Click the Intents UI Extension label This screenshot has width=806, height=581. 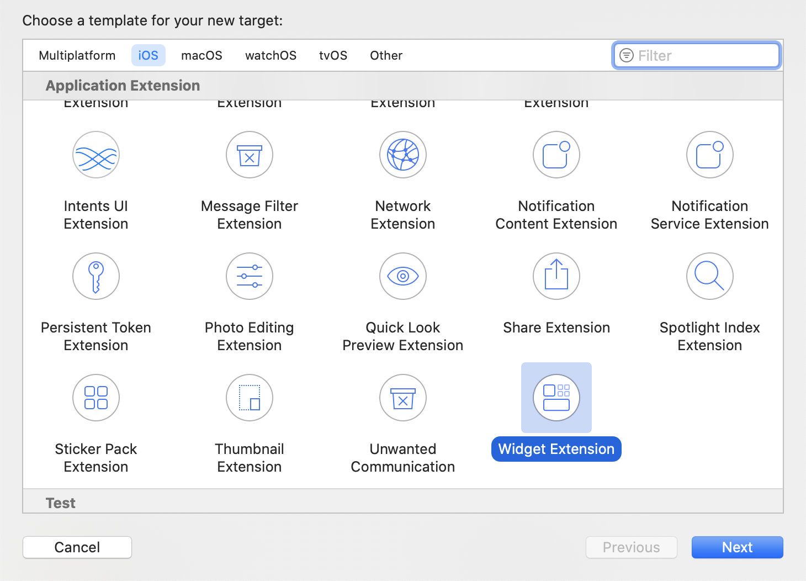tap(96, 215)
